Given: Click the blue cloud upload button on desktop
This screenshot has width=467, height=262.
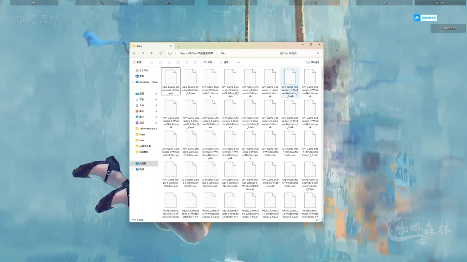Looking at the screenshot, I should click(x=425, y=18).
